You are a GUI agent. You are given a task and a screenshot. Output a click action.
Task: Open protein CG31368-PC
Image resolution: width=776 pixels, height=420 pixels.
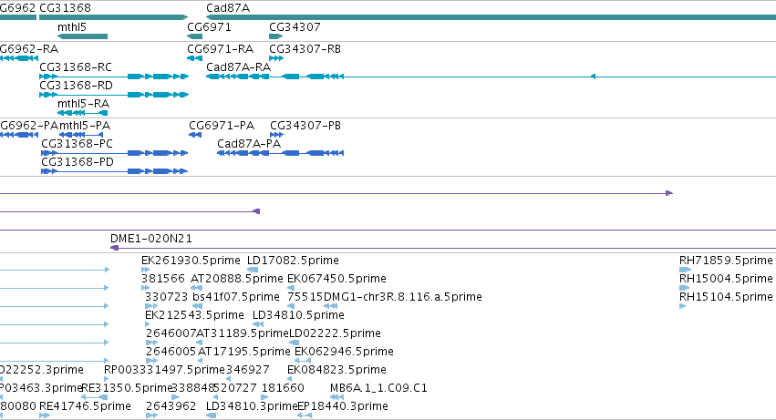(77, 144)
